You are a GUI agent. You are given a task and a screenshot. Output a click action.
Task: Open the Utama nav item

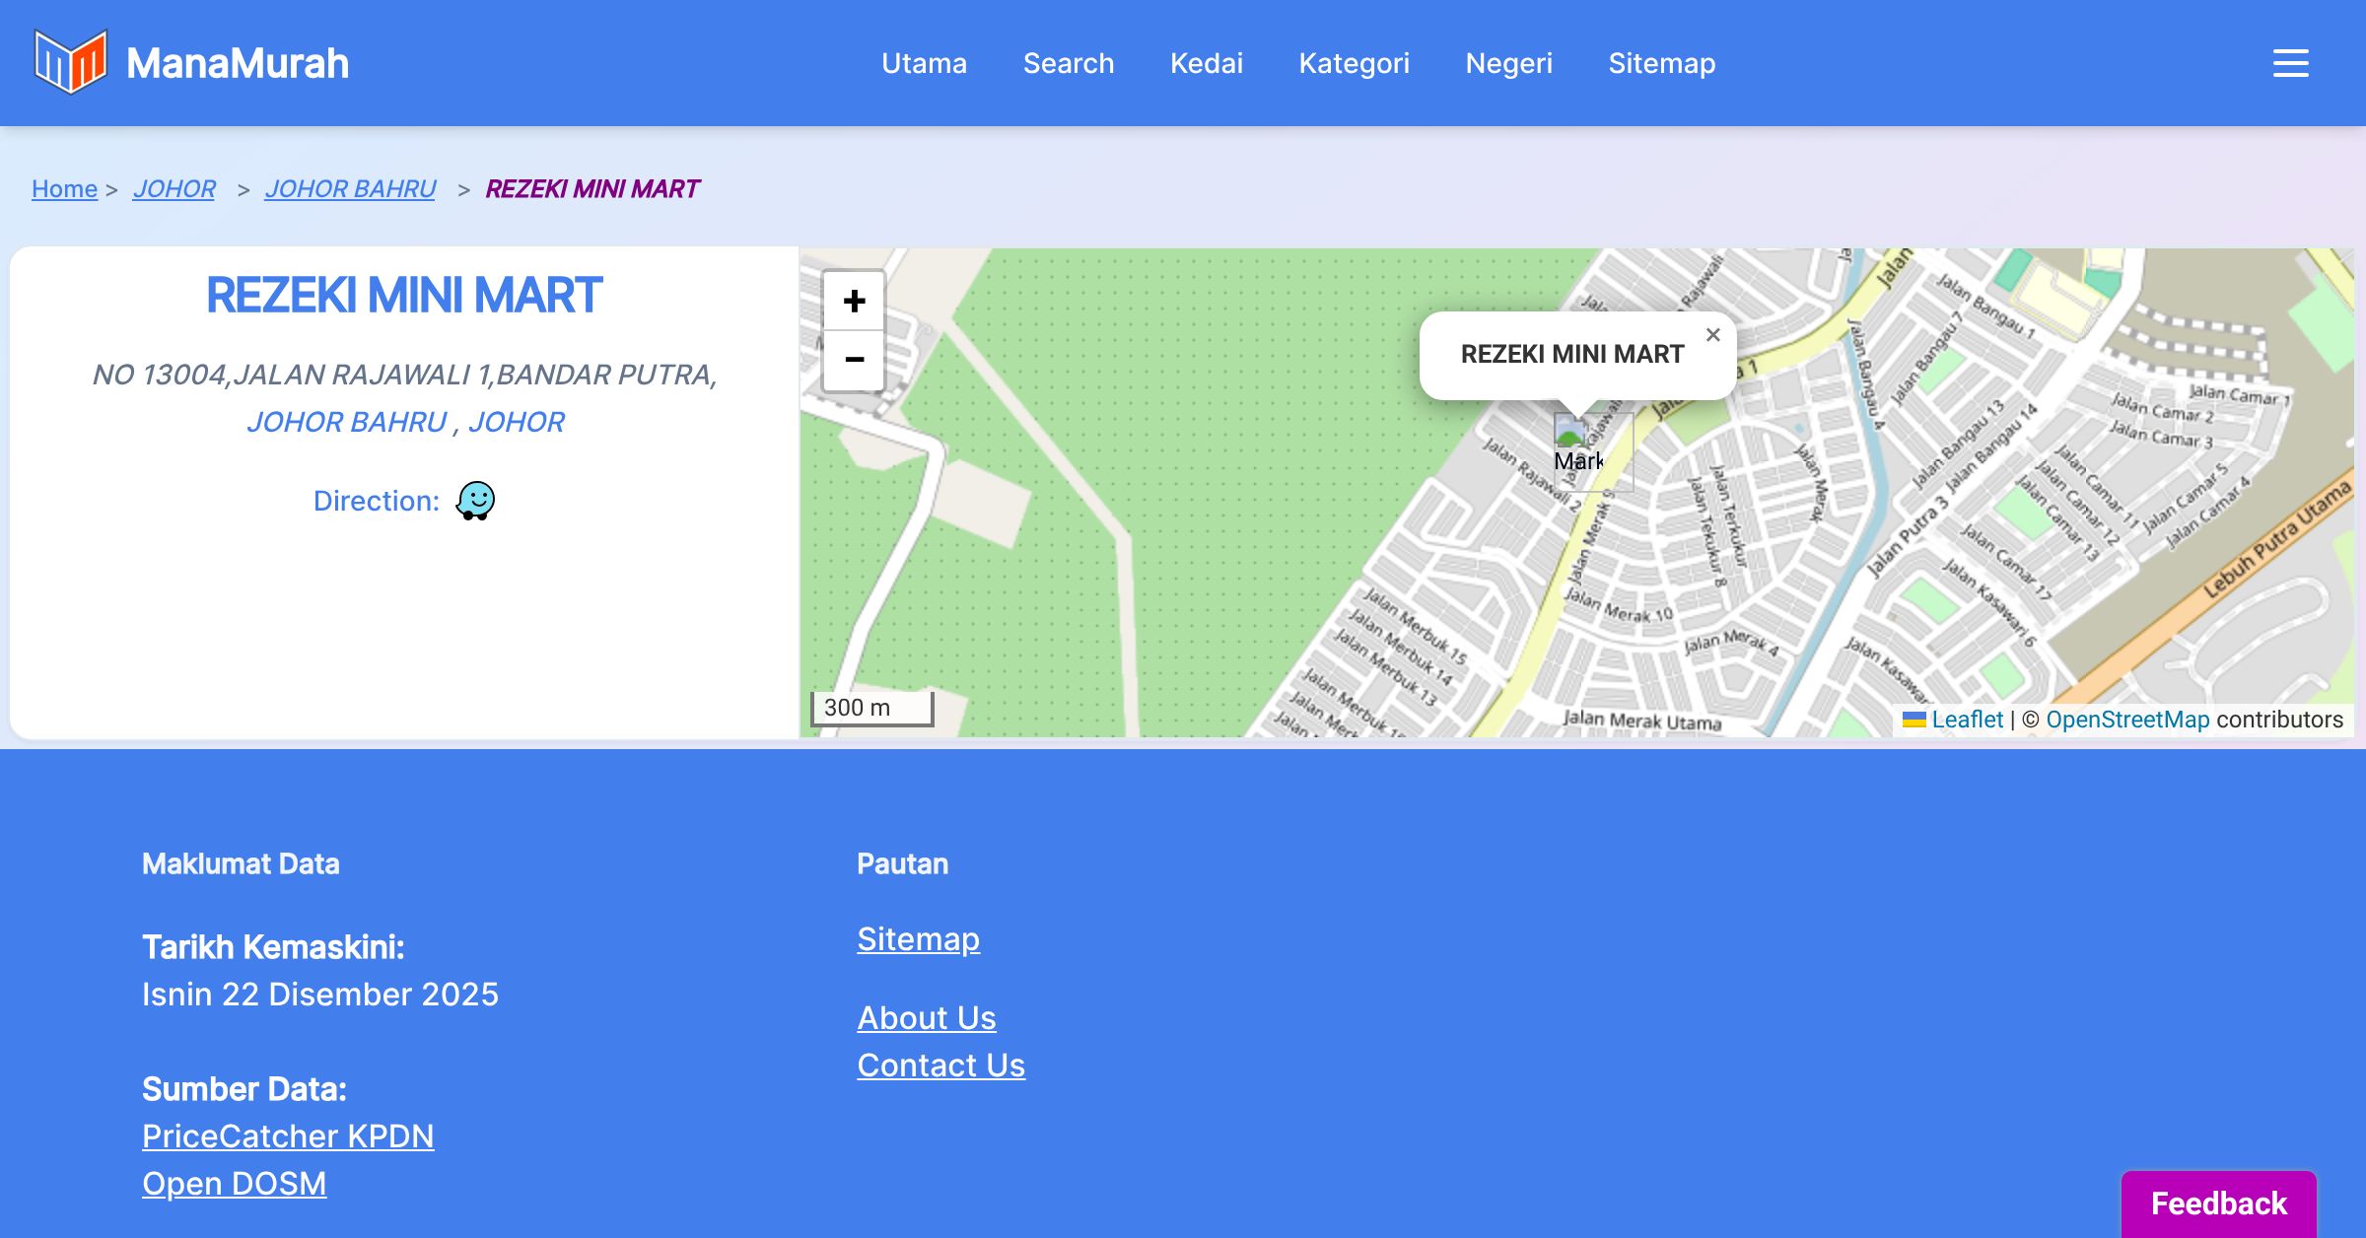click(x=924, y=63)
